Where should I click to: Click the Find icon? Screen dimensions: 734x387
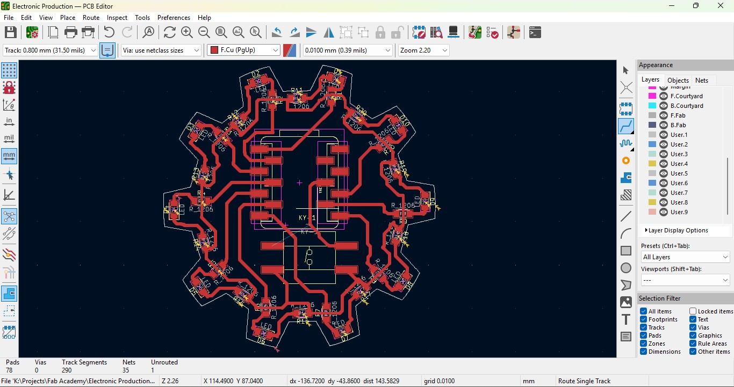149,33
